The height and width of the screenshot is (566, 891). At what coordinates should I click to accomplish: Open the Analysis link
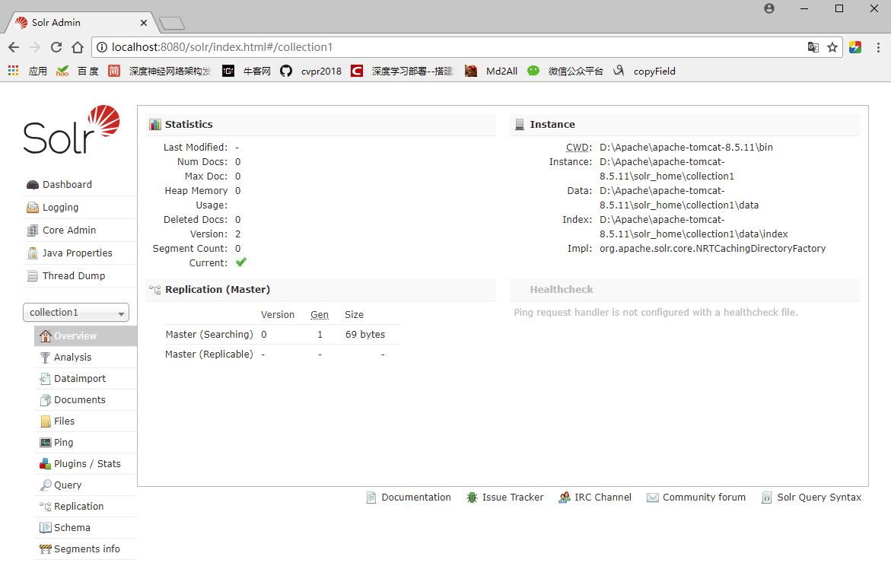coord(73,358)
